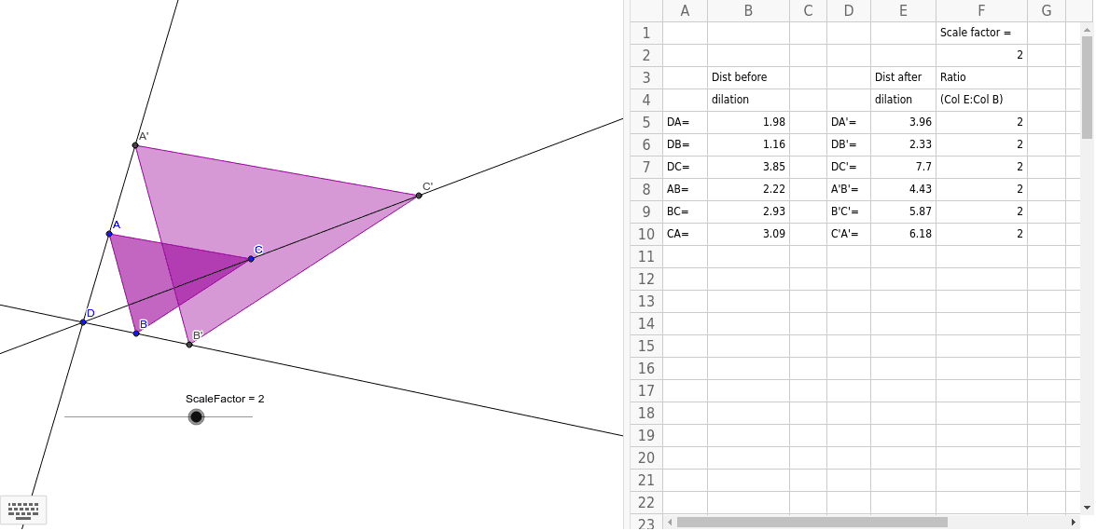Viewport: 1096px width, 531px height.
Task: Select spreadsheet column A header
Action: click(x=685, y=10)
